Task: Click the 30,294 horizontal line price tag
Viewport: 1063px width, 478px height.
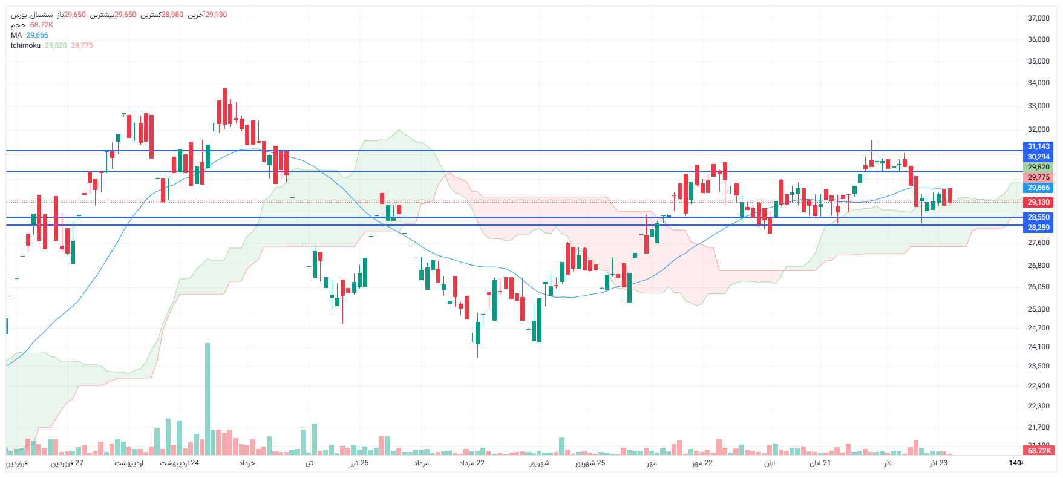Action: click(x=1038, y=157)
